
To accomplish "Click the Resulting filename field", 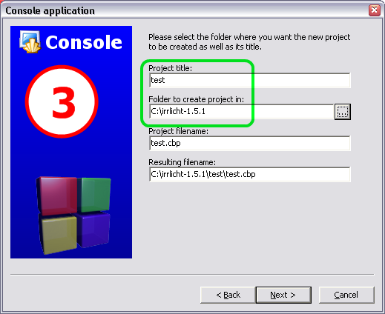I will (x=250, y=174).
